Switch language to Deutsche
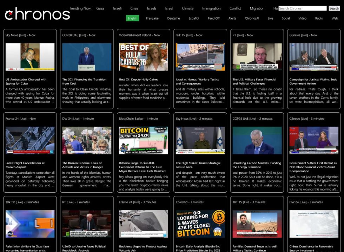This screenshot has width=344, height=252. click(x=173, y=18)
